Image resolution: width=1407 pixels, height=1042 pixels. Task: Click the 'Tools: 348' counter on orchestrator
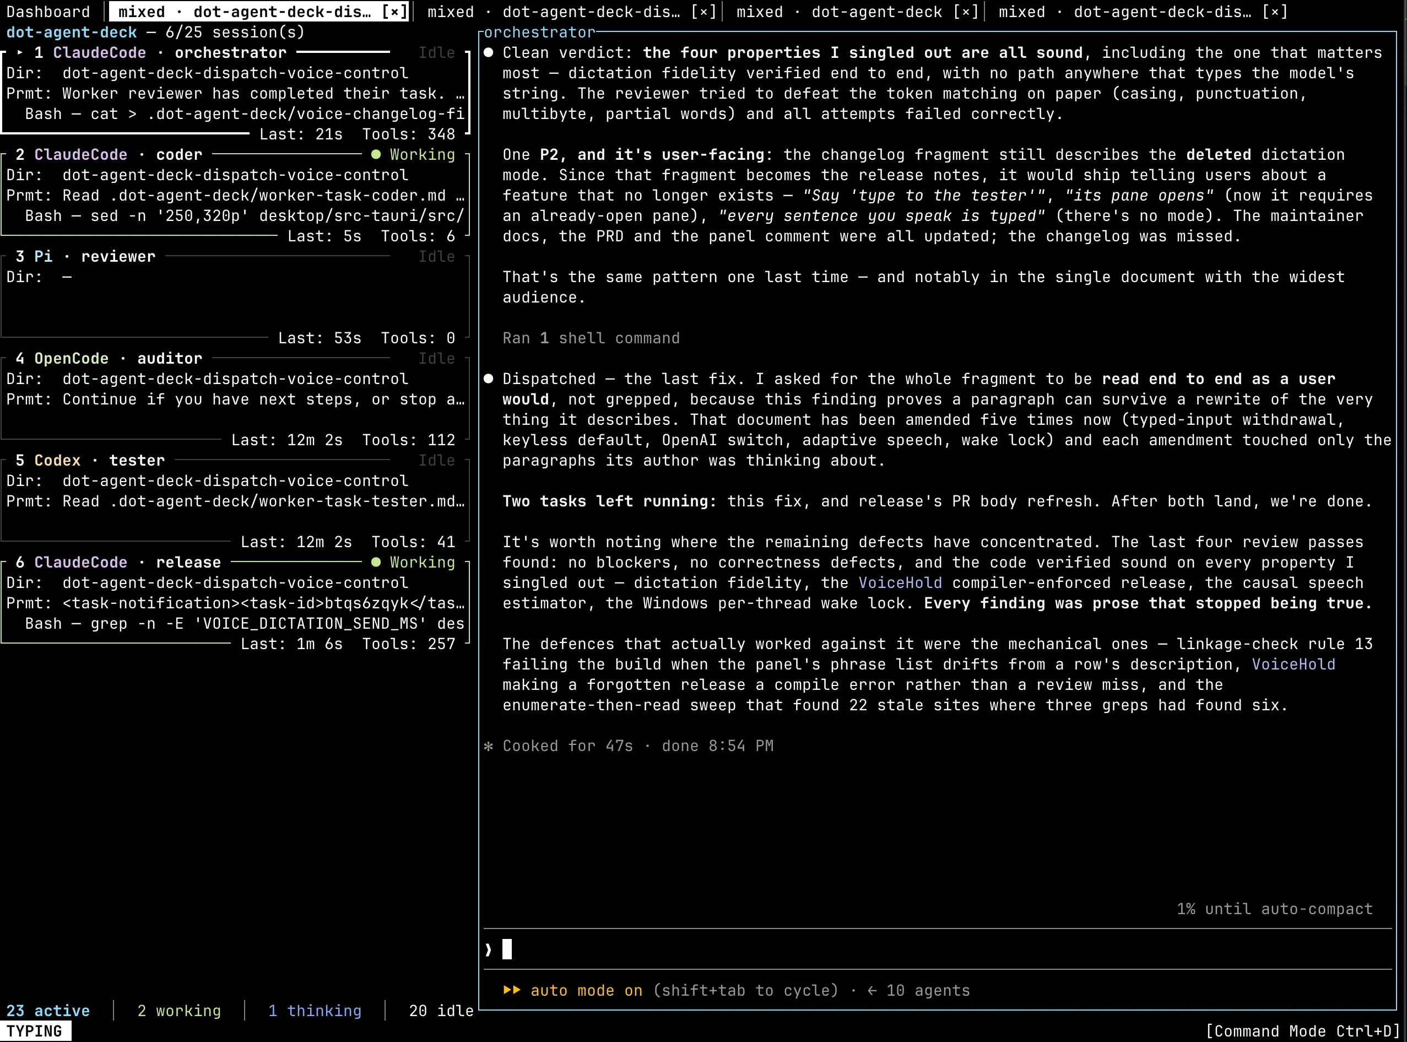(408, 134)
